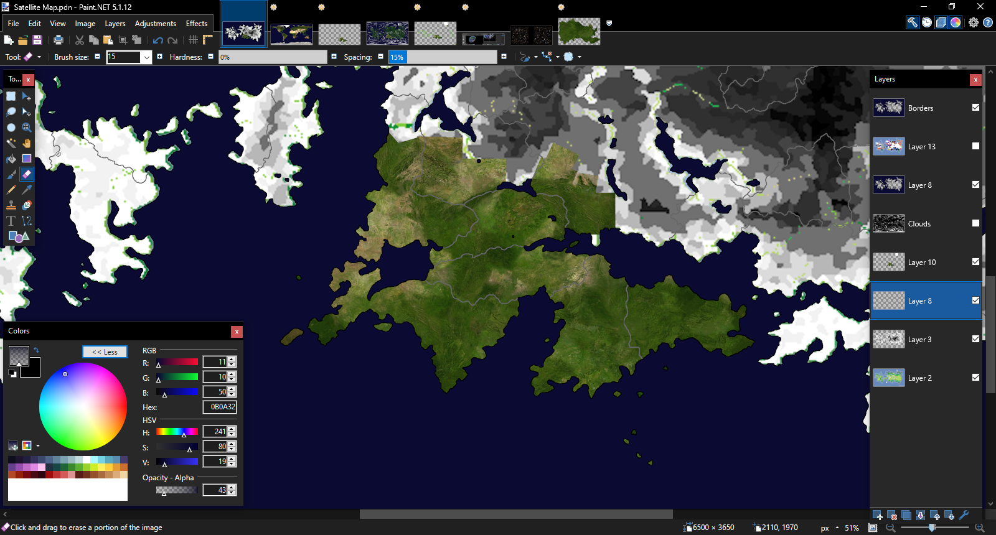Expand the open images list arrow
The height and width of the screenshot is (535, 996).
(x=609, y=23)
